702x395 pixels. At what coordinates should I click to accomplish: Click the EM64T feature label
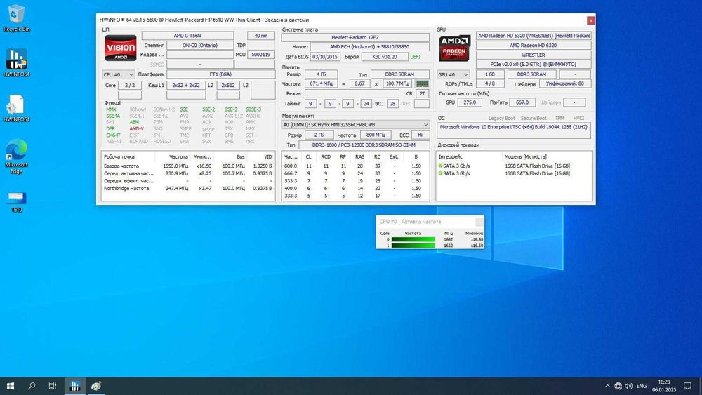click(113, 135)
